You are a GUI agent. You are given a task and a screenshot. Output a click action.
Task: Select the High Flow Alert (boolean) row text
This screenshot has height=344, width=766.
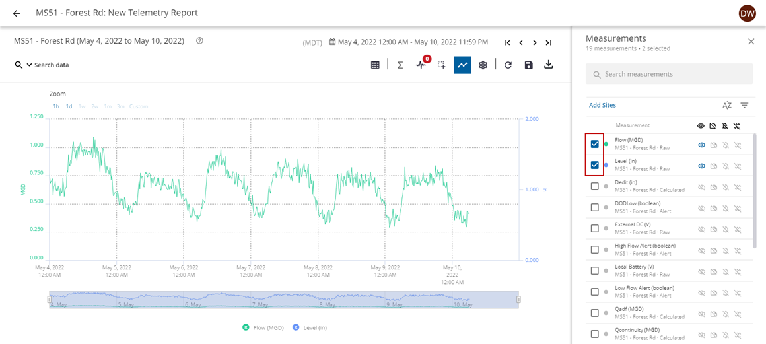coord(645,249)
